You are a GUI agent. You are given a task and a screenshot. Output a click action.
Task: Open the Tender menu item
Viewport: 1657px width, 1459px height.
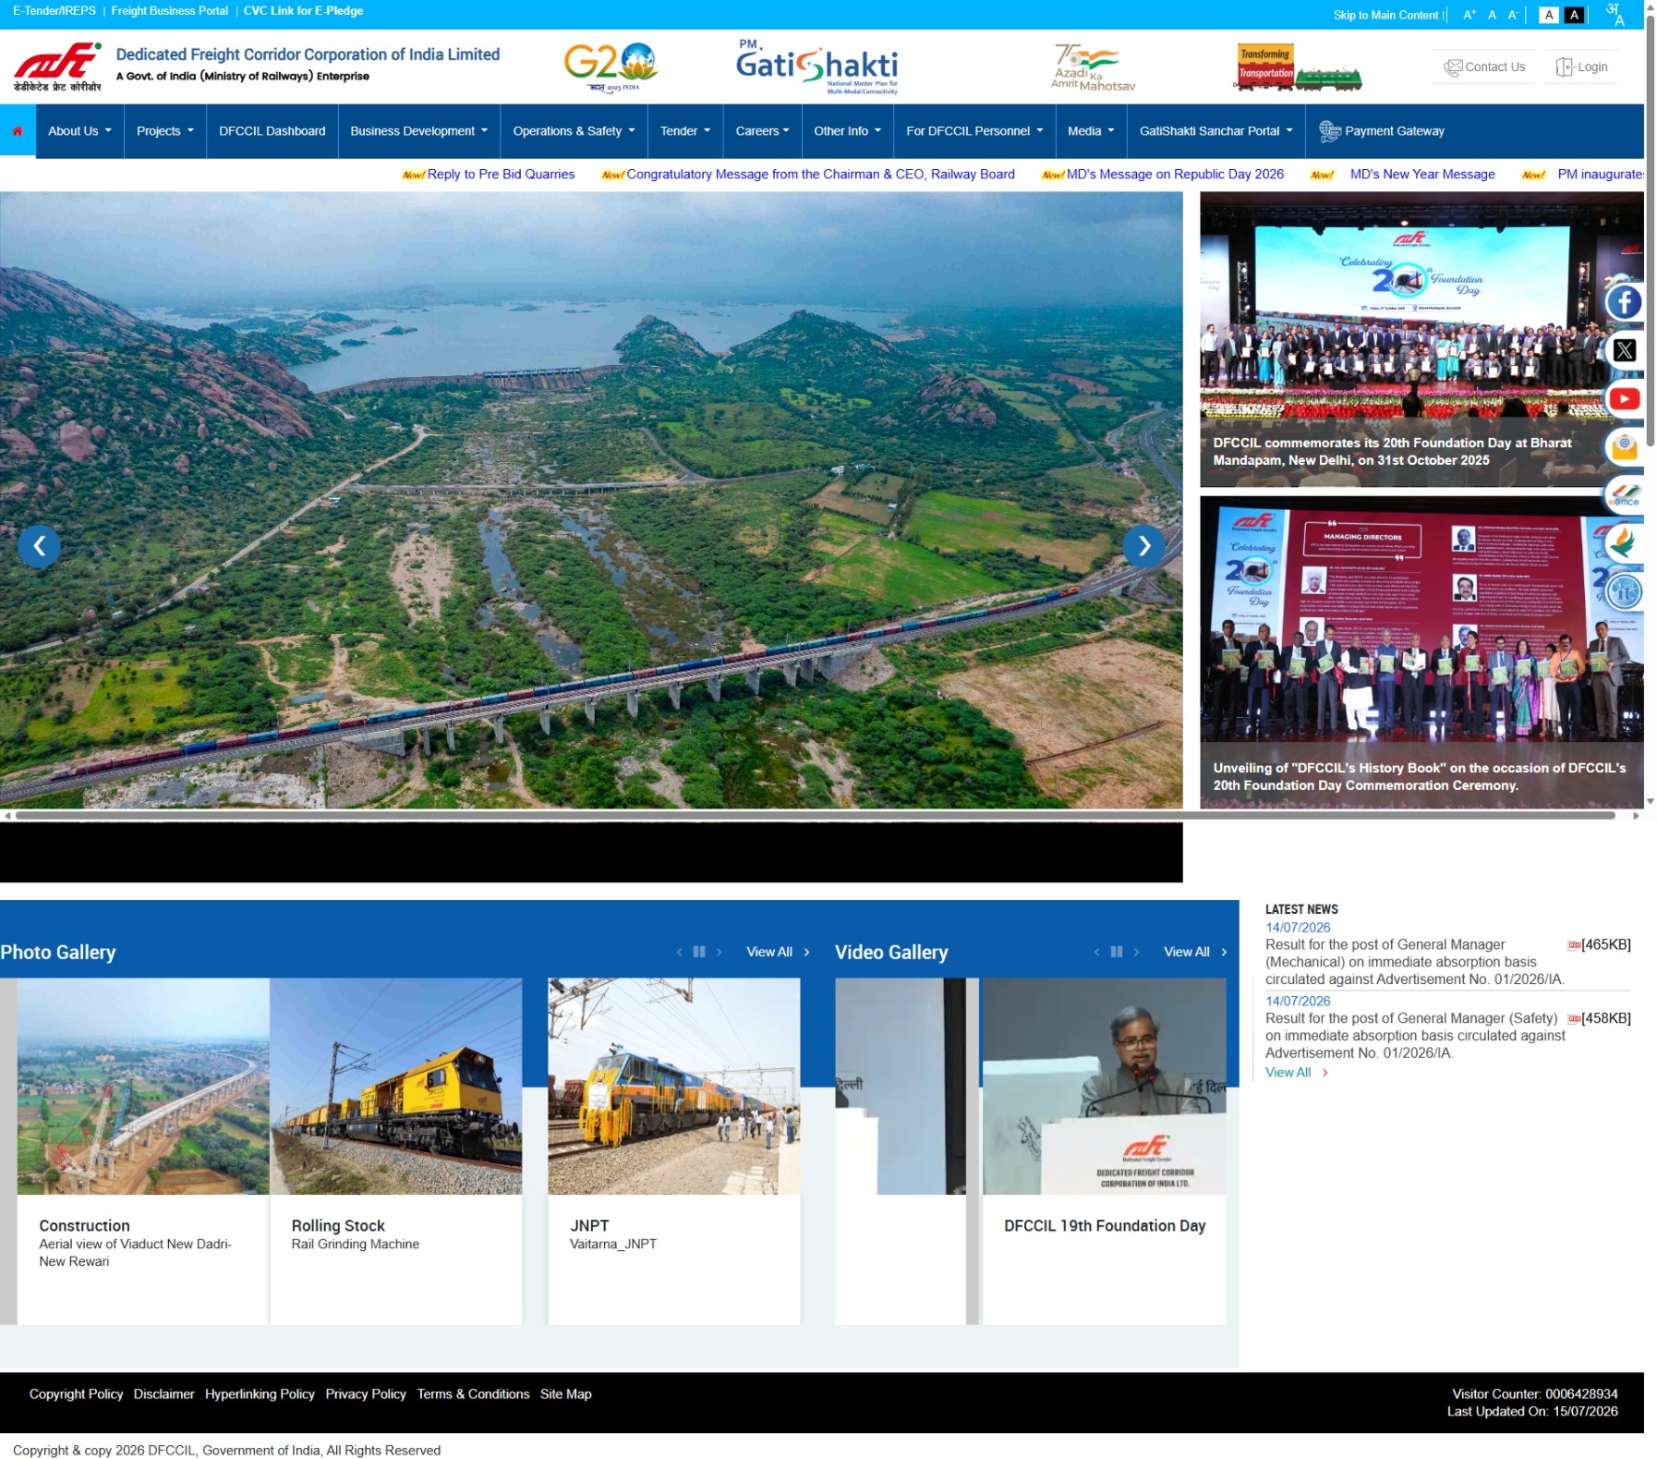click(x=684, y=131)
